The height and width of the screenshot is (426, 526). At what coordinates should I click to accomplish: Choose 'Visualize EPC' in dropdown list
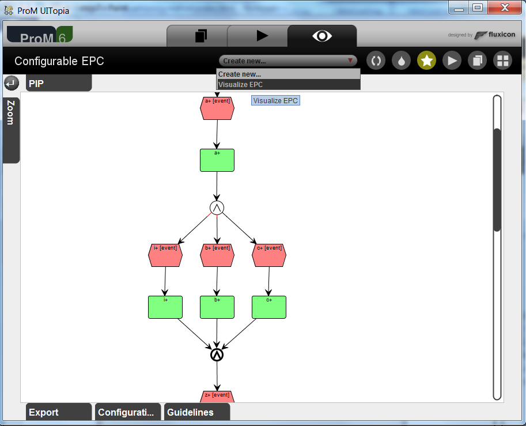(x=288, y=85)
